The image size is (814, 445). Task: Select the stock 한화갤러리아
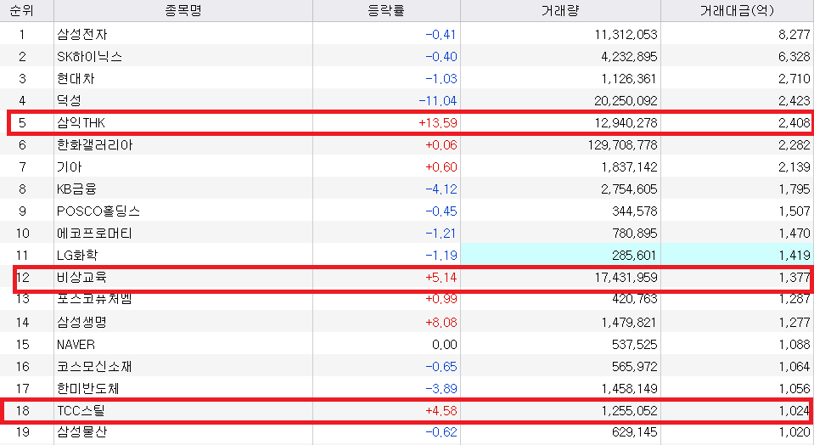(94, 145)
